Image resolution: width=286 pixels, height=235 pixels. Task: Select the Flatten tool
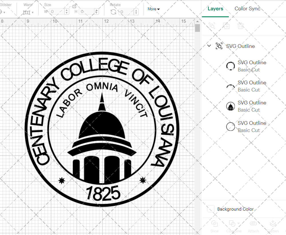[273, 226]
